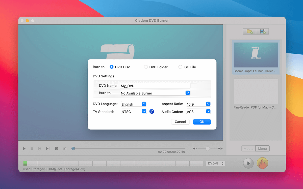This screenshot has width=303, height=189.
Task: Step to the next frame
Action: [x=48, y=149]
